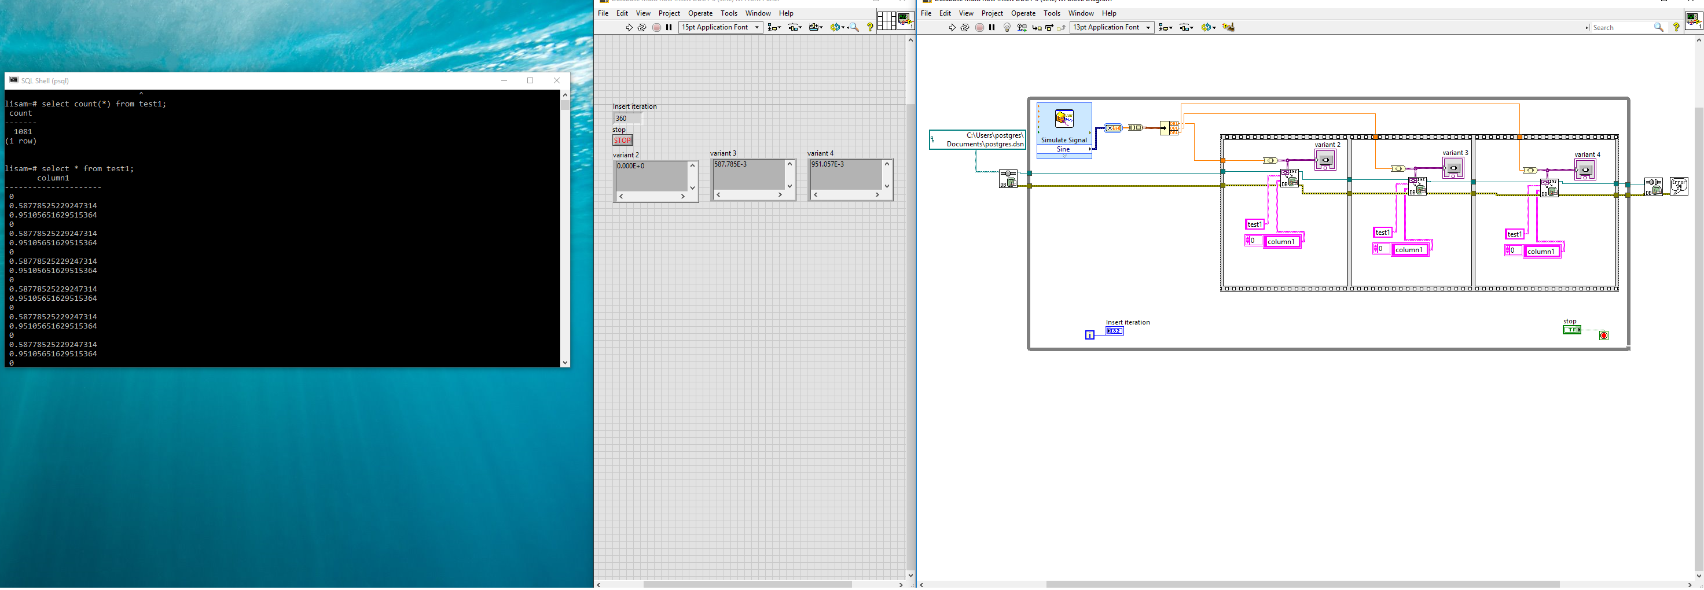The height and width of the screenshot is (590, 1704).
Task: Click the DB Close Connection node
Action: tap(1653, 186)
